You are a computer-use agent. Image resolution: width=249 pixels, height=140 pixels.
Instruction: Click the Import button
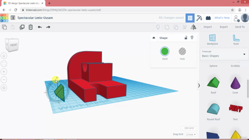tap(207, 27)
